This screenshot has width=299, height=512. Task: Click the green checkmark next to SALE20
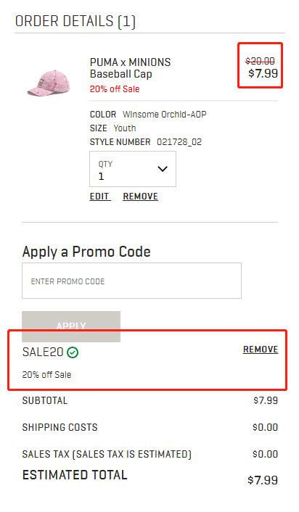tap(73, 352)
